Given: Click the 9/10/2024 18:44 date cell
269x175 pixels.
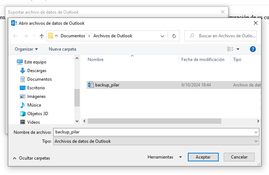Looking at the screenshot, I should coord(196,85).
